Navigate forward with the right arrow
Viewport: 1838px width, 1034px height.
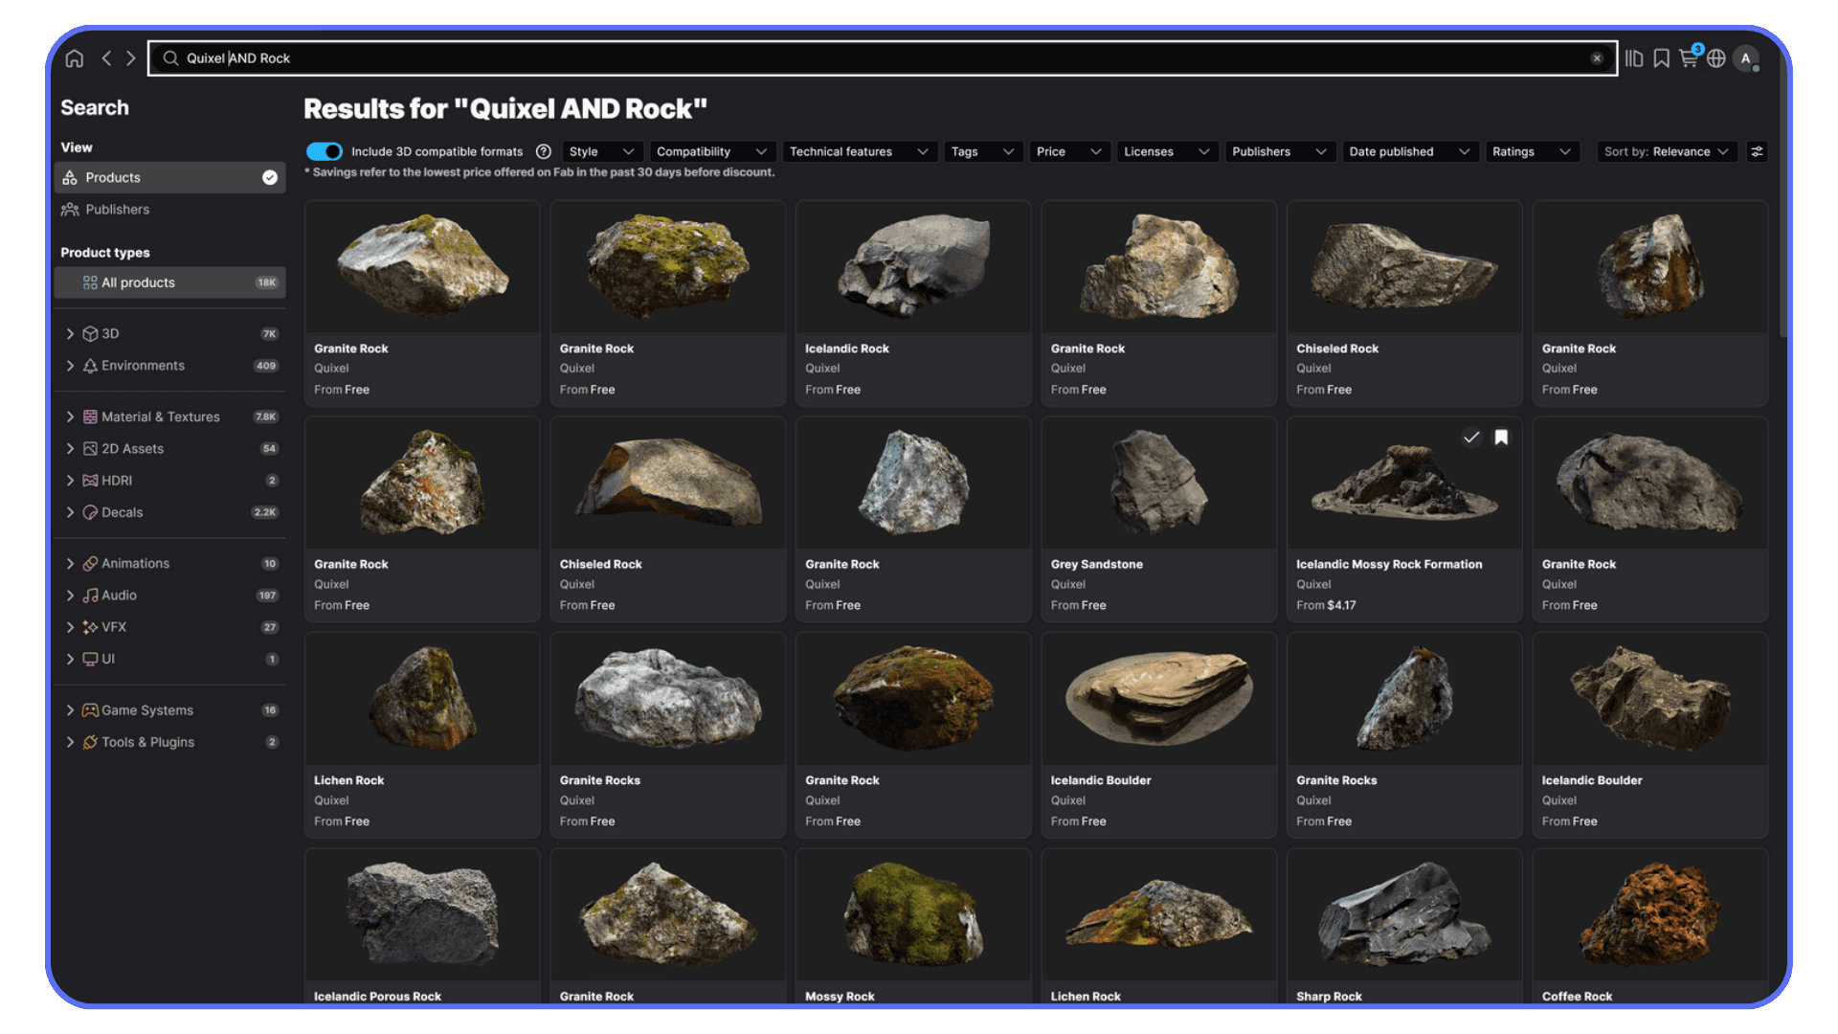(x=130, y=58)
